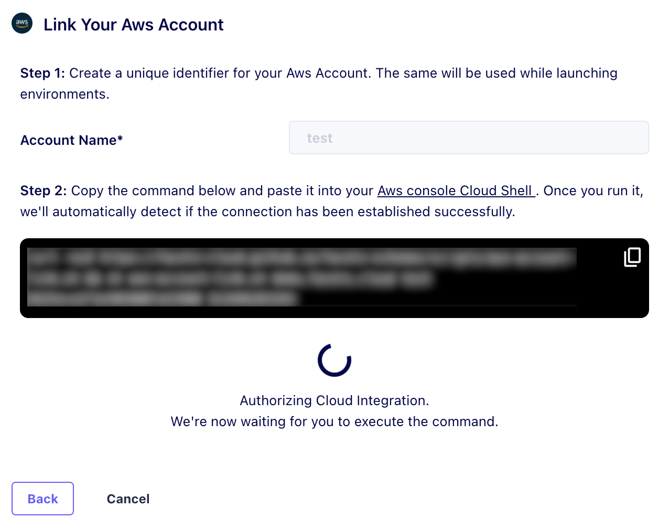
Task: Click the 'waiting for you to execute' message
Action: 334,421
